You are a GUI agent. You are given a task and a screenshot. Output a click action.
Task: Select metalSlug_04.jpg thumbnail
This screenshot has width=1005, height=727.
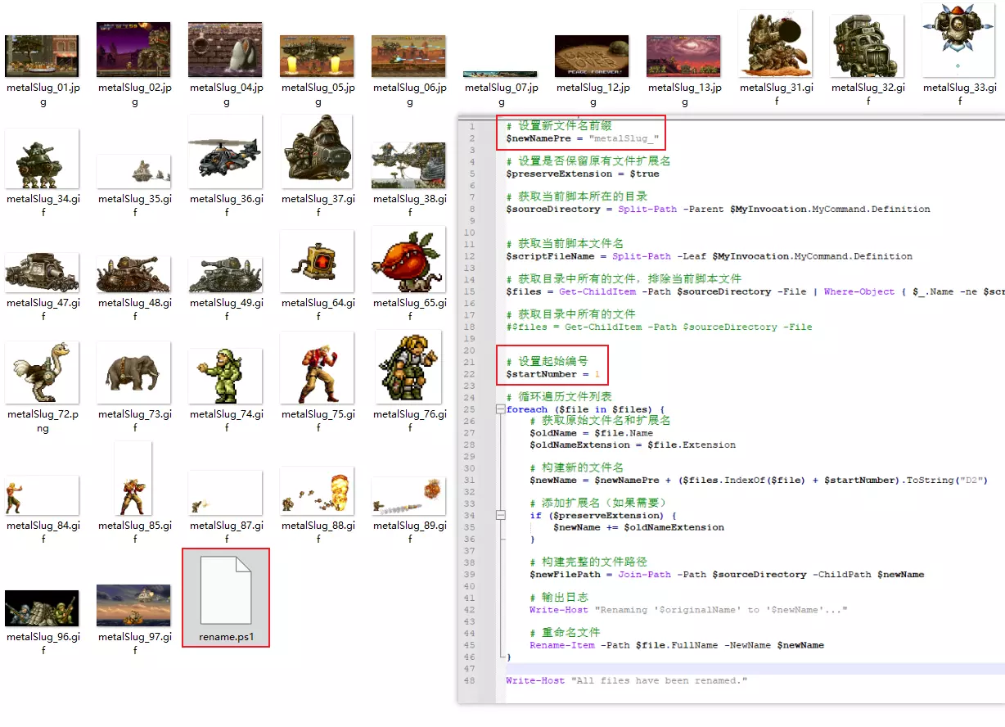point(225,49)
